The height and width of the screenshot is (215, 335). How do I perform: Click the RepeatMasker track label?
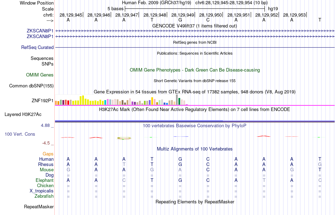(39, 207)
